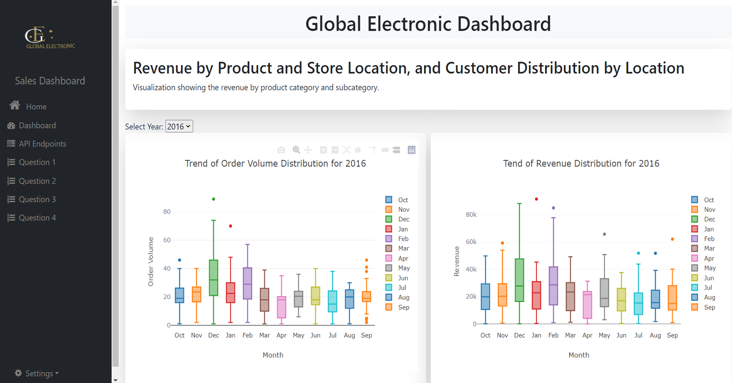The width and height of the screenshot is (732, 383).
Task: Open the Plotly logo link icon
Action: [412, 150]
